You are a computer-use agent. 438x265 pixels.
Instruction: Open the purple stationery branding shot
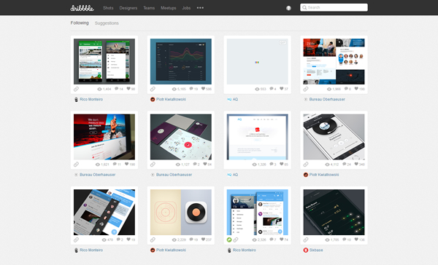[x=181, y=137]
